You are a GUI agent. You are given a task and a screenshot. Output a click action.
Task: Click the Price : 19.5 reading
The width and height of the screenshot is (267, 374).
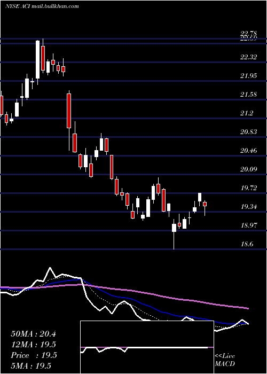click(34, 355)
